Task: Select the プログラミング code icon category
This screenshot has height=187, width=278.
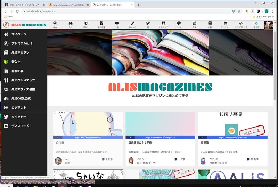Action: [241, 23]
